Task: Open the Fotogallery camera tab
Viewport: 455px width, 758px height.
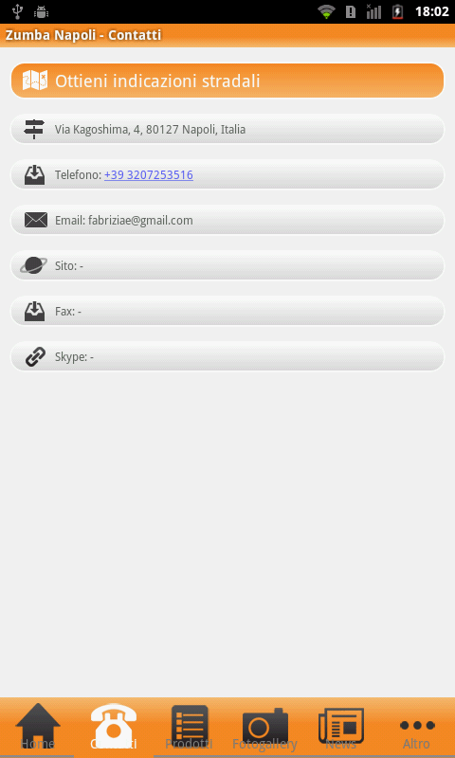Action: 265,728
